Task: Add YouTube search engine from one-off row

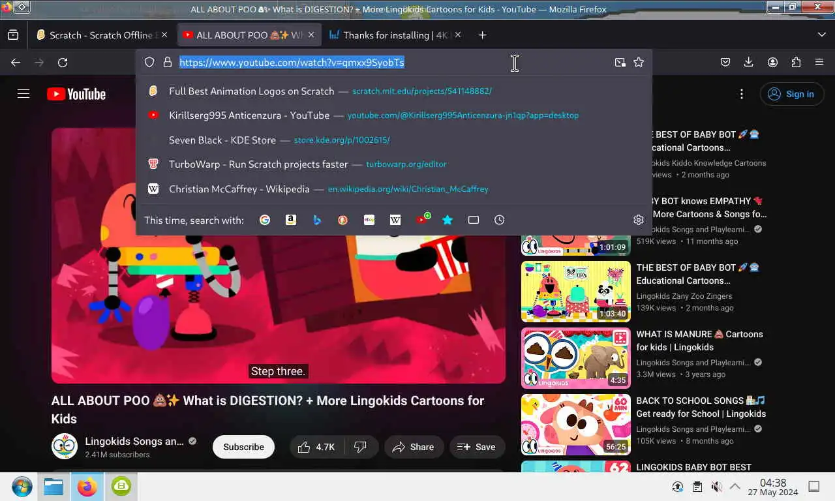Action: [423, 219]
